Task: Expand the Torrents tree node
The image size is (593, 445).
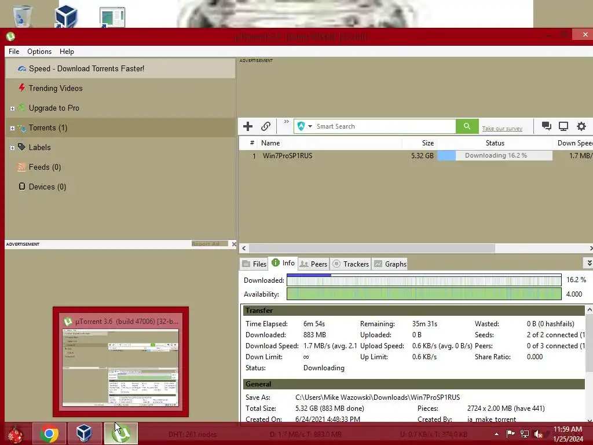Action: (x=12, y=128)
